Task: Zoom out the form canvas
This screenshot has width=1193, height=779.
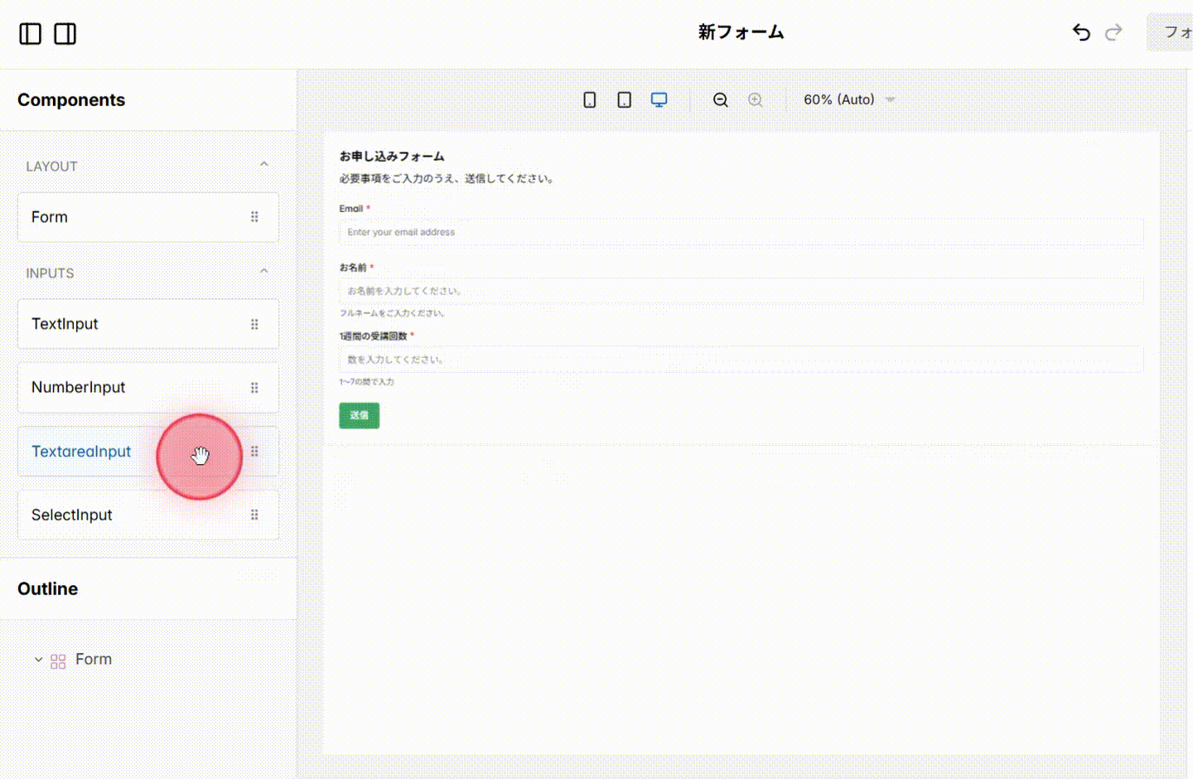Action: (x=720, y=99)
